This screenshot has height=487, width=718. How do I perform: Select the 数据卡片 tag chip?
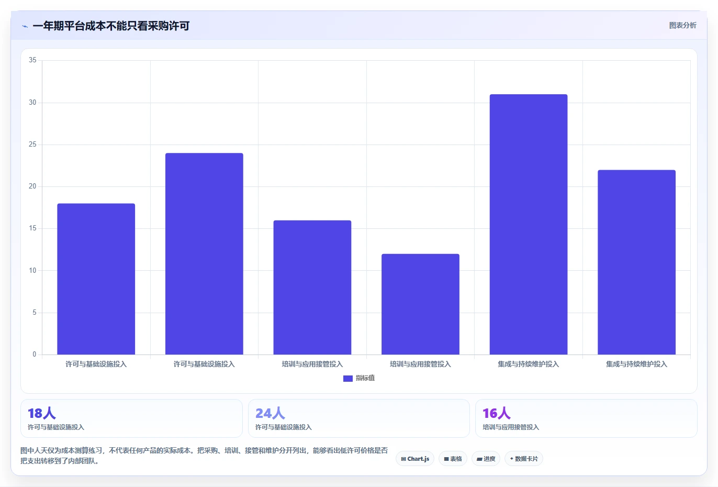pos(524,459)
